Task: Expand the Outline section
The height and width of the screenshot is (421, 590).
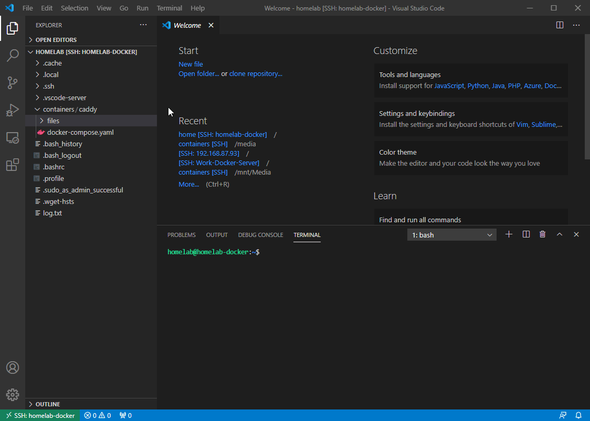Action: tap(91, 404)
